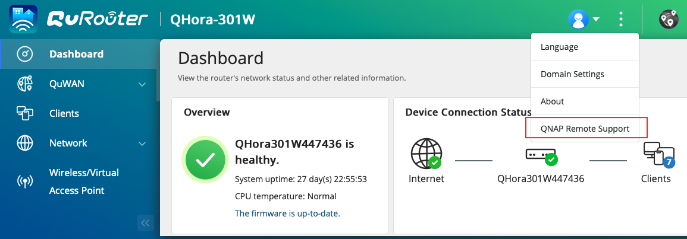The width and height of the screenshot is (687, 239).
Task: Click the QuWAN globe icon in sidebar
Action: click(x=25, y=84)
